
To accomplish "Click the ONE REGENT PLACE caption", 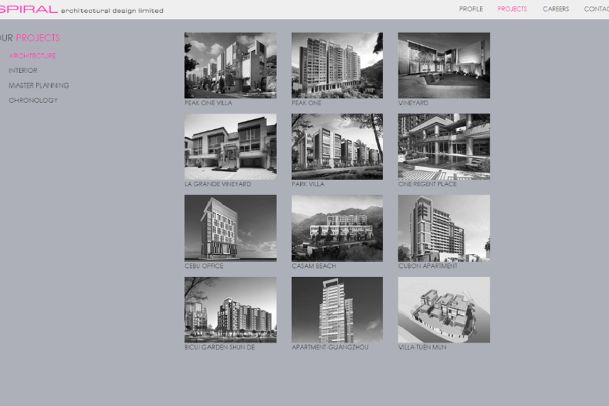I will click(427, 184).
